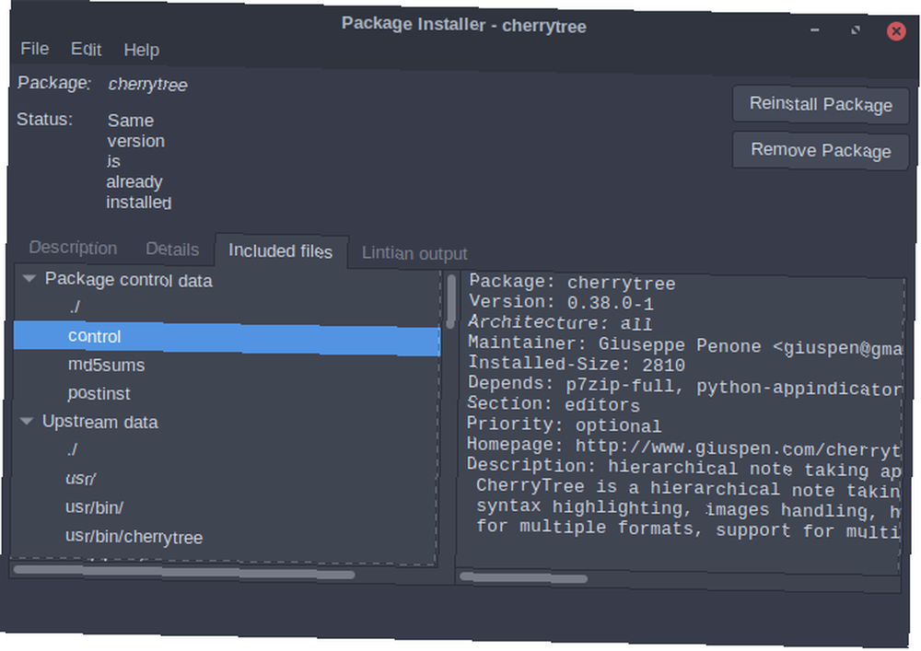The height and width of the screenshot is (651, 921).
Task: Close the Package Installer window
Action: point(896,30)
